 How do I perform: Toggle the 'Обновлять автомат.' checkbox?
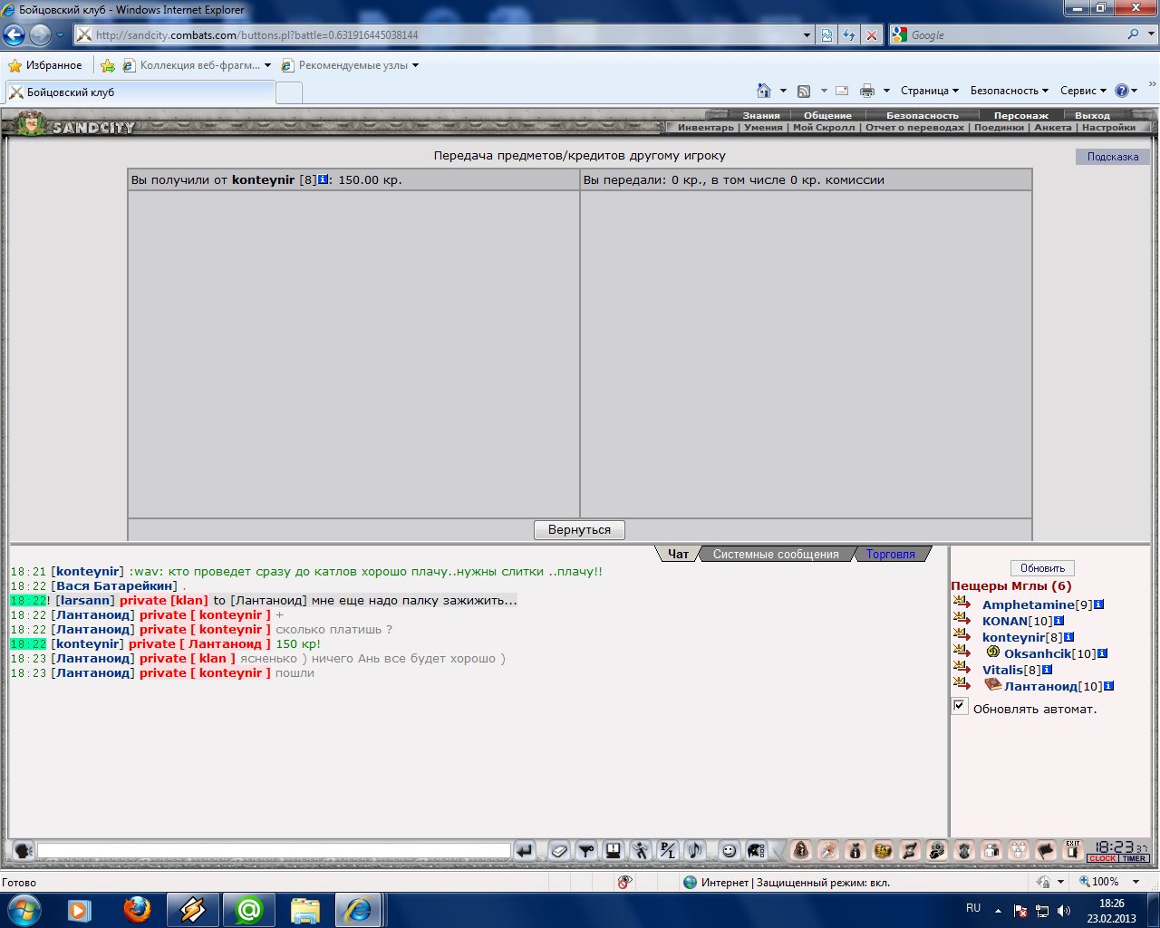pyautogui.click(x=960, y=706)
